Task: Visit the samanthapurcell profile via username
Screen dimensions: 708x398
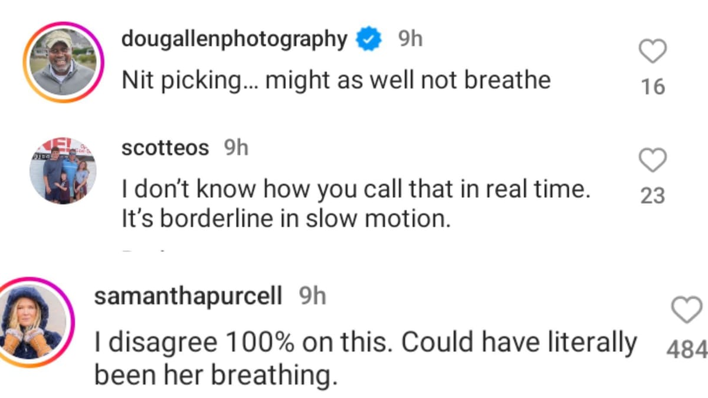Action: [188, 297]
